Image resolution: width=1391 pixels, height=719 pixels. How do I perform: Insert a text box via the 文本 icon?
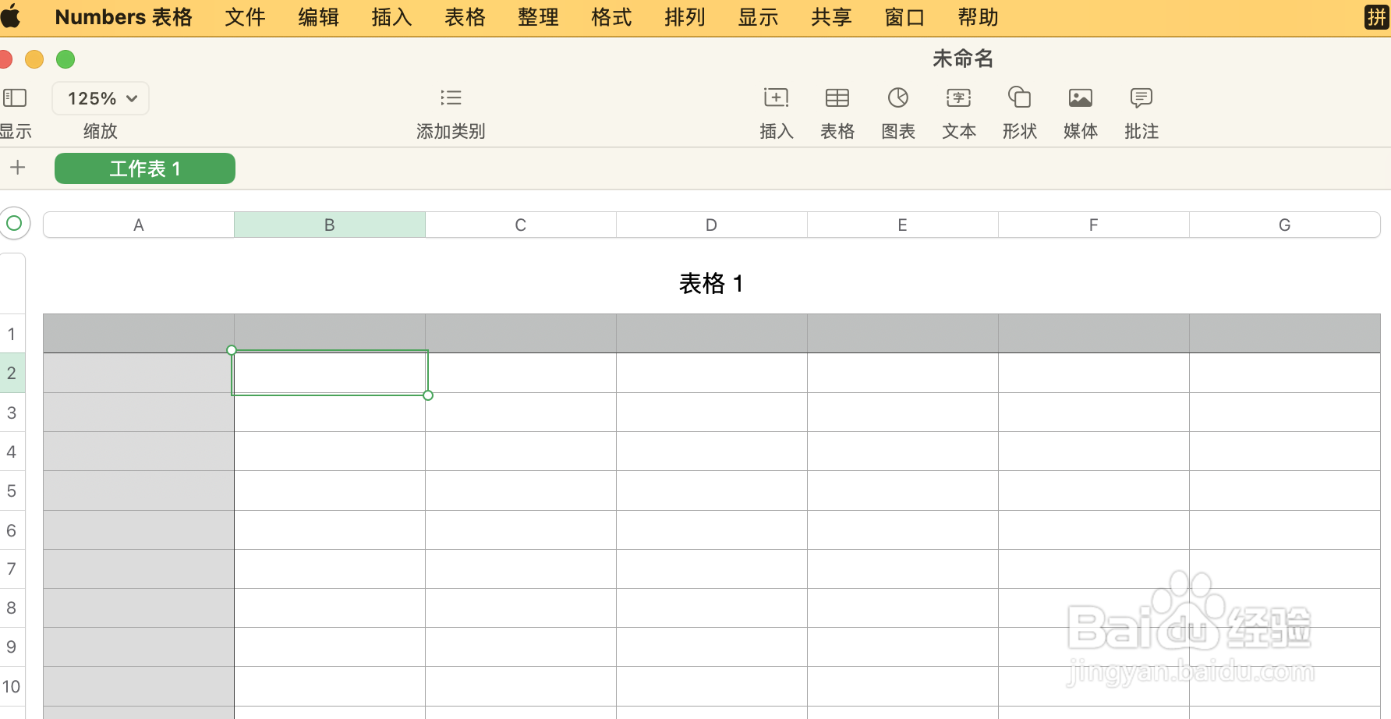(x=958, y=112)
